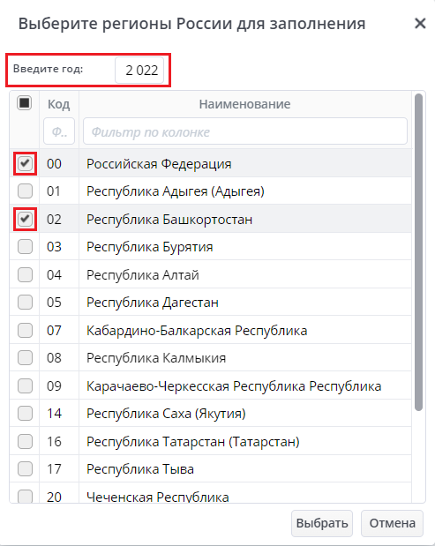The height and width of the screenshot is (546, 435).
Task: Click the Наименование column filter field
Action: click(244, 131)
